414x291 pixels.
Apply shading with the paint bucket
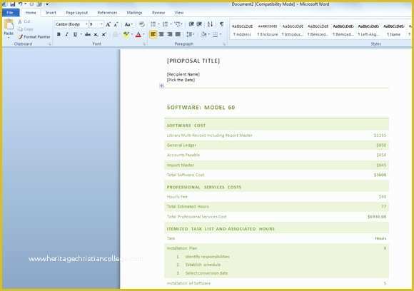[x=203, y=34]
